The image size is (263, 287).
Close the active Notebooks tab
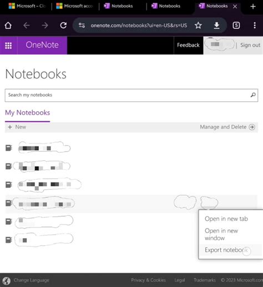(235, 7)
